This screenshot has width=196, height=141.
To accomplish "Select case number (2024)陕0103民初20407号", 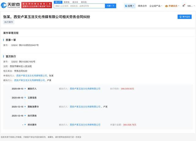I will click(x=25, y=45).
